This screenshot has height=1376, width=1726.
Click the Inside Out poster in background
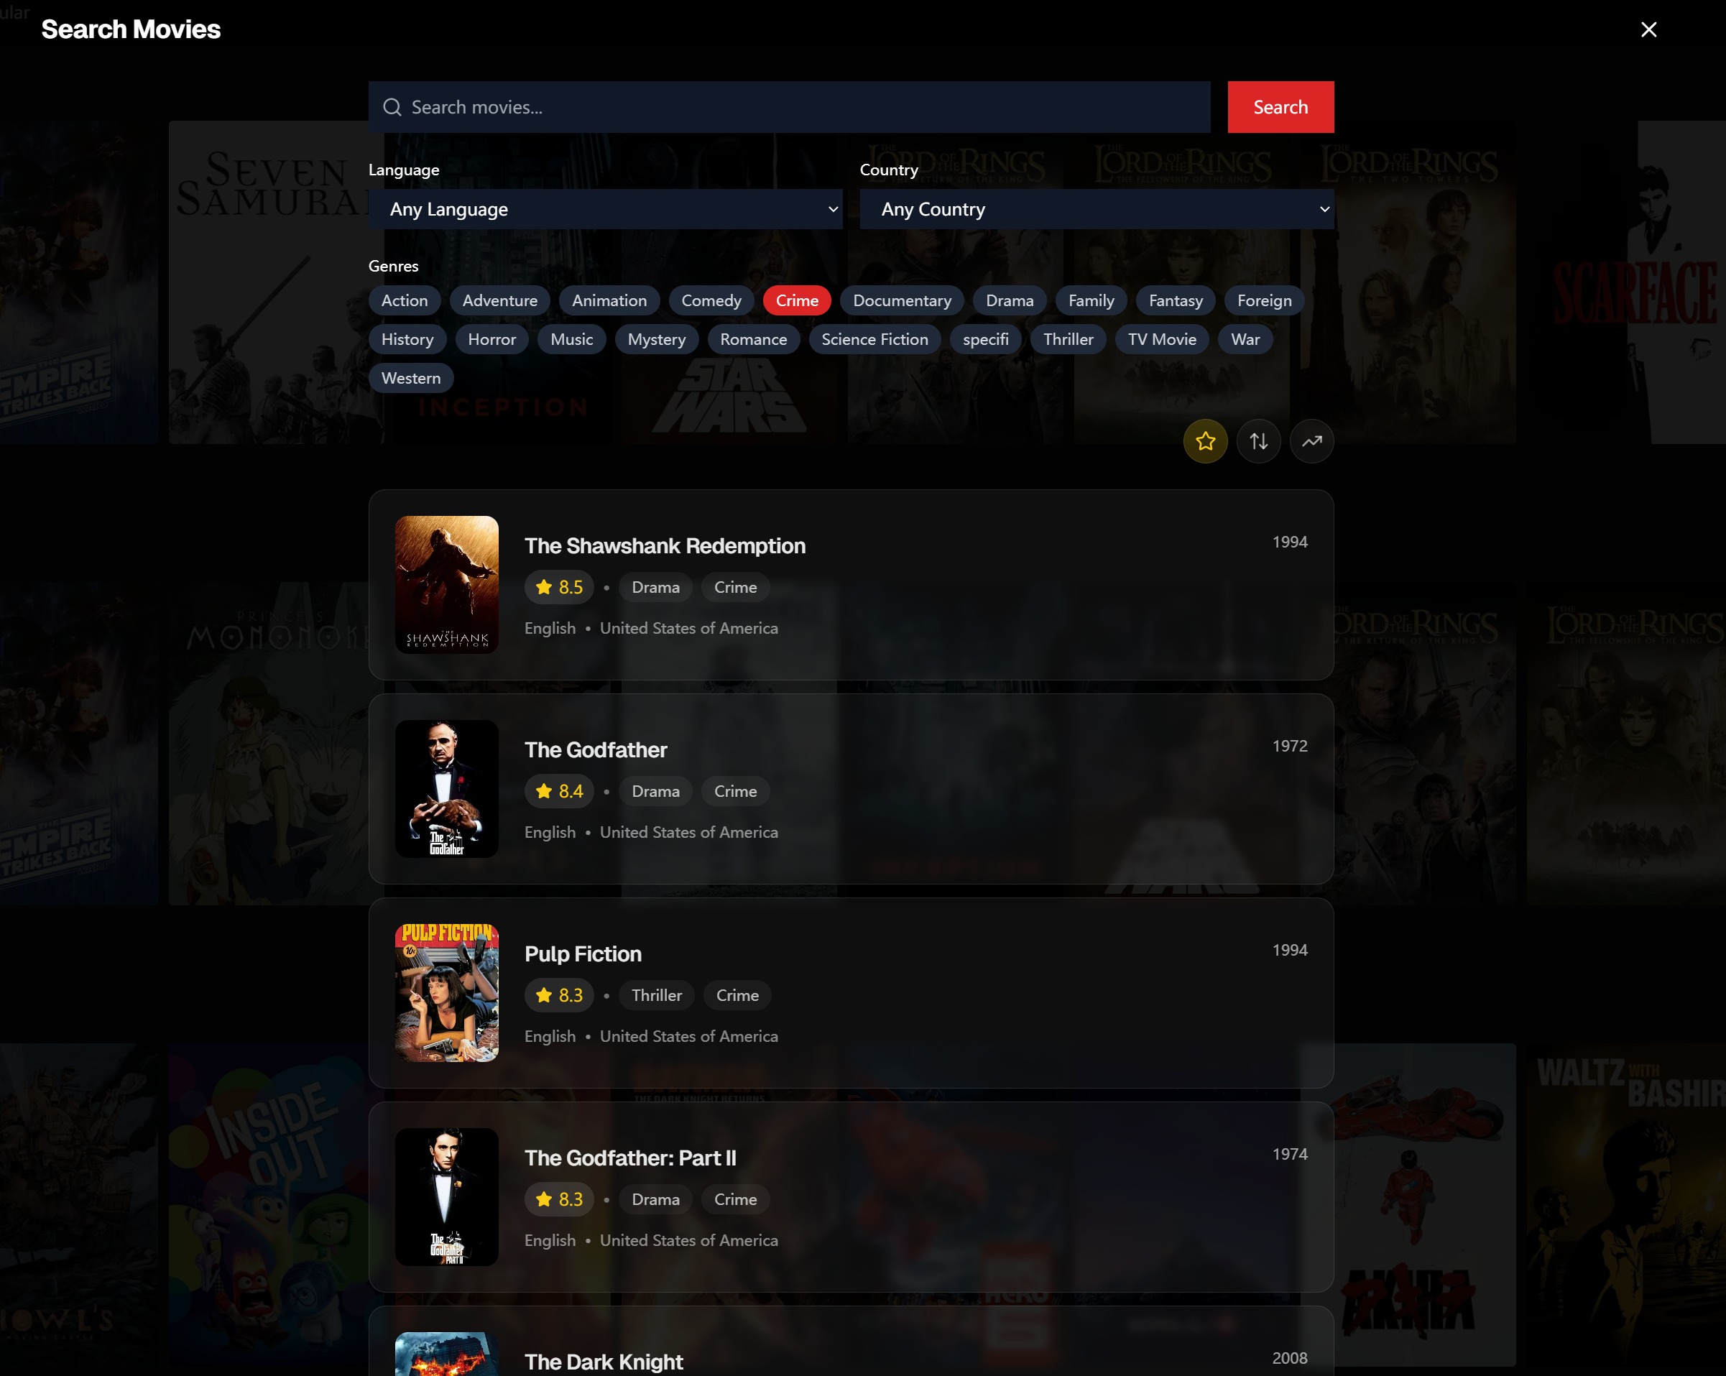(x=268, y=1205)
